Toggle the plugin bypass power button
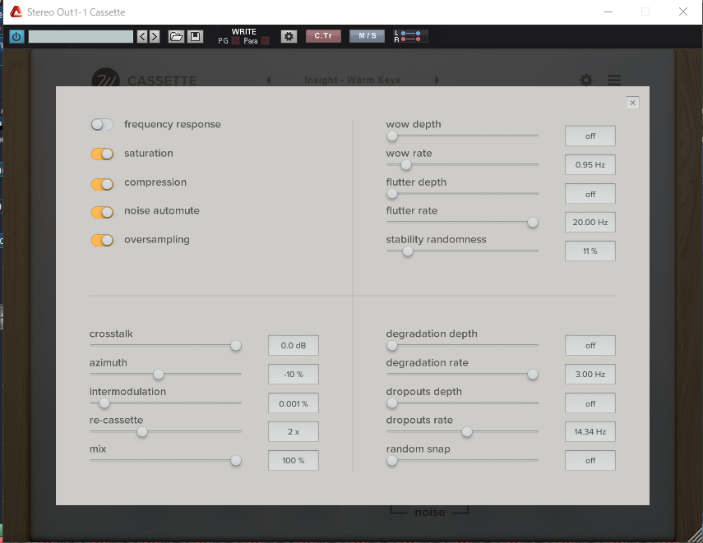This screenshot has width=703, height=543. tap(16, 36)
